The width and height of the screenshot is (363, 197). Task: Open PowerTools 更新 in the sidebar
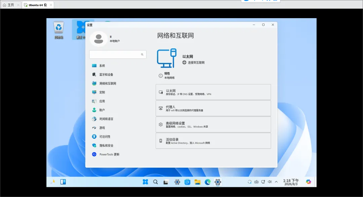coord(106,154)
